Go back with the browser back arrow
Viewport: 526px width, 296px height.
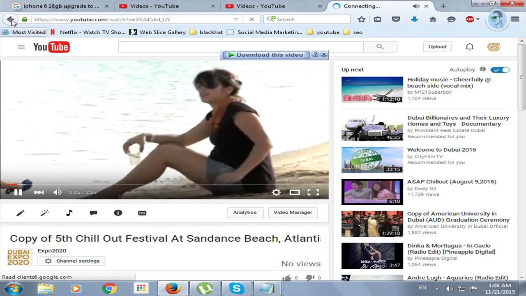pyautogui.click(x=10, y=19)
